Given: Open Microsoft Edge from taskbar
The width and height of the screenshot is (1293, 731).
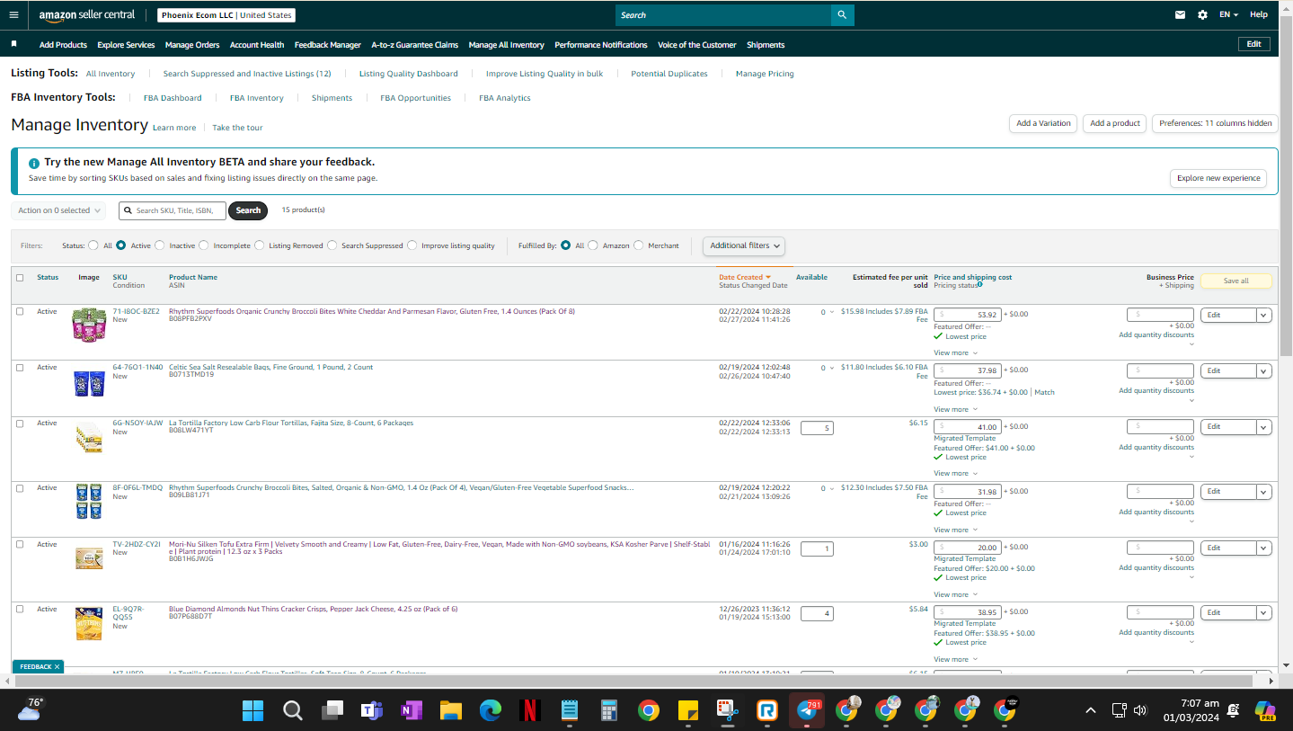Looking at the screenshot, I should [490, 711].
